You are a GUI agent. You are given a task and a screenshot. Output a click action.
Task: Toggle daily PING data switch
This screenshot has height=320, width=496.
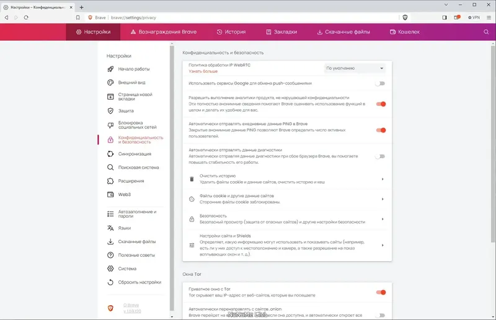click(x=381, y=130)
